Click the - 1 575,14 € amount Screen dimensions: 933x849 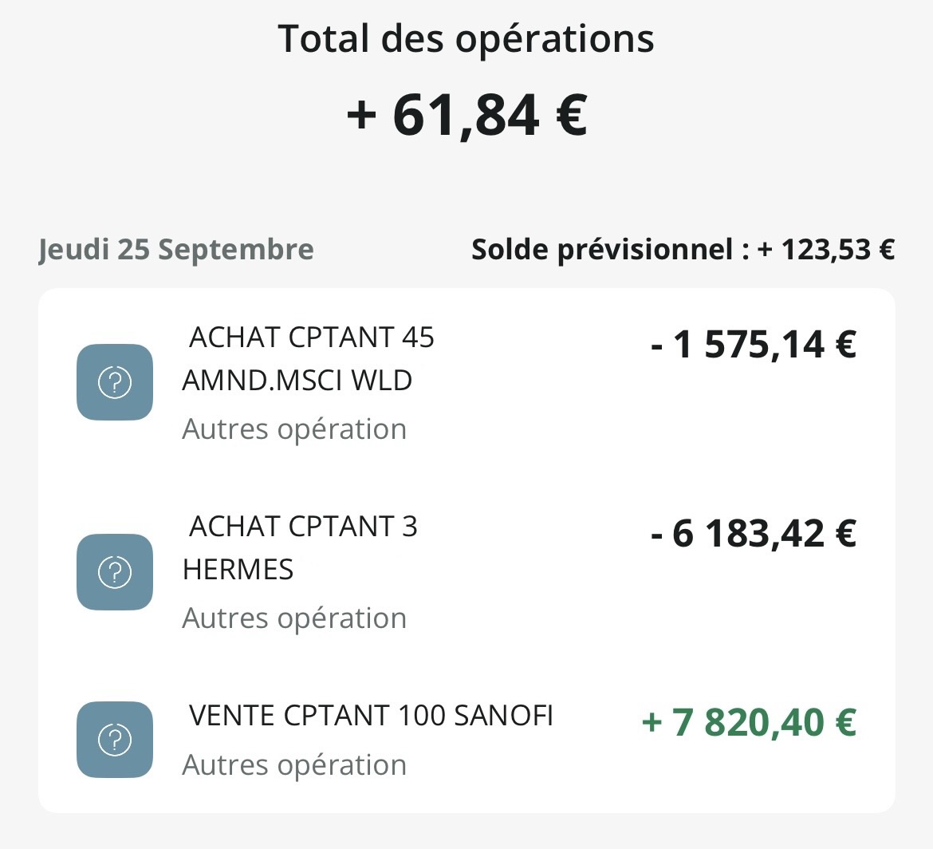(754, 345)
